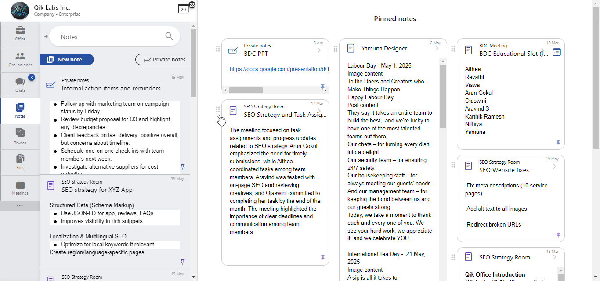
Task: Unpin the SEO Website fixes note
Action: click(558, 235)
